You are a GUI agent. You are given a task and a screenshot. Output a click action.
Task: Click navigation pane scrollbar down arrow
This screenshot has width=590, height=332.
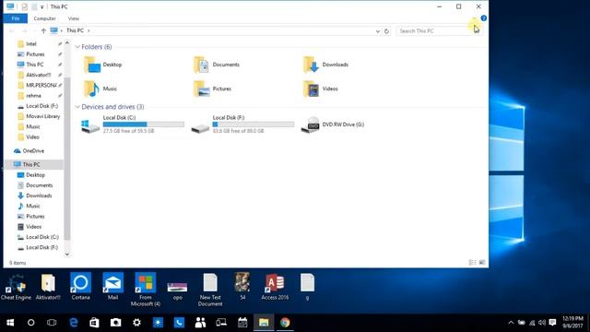coord(67,255)
